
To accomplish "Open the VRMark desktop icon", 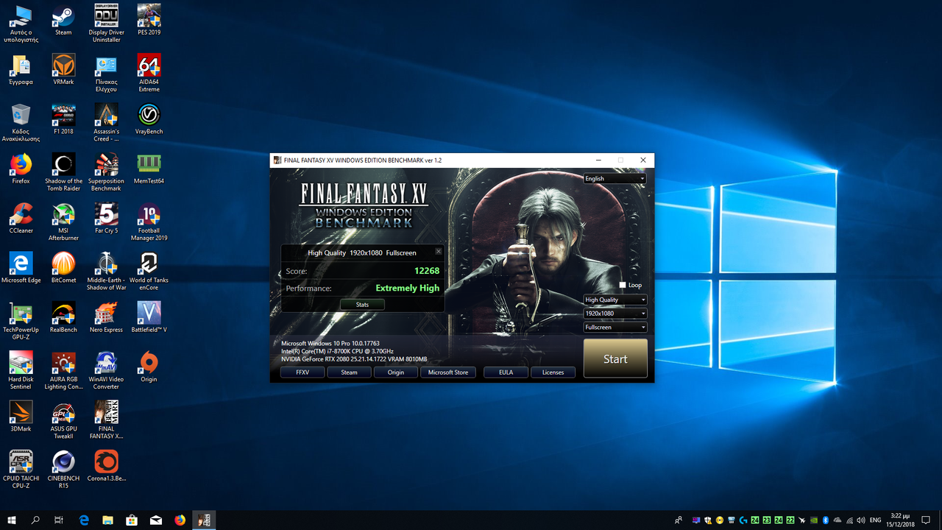I will click(x=63, y=70).
